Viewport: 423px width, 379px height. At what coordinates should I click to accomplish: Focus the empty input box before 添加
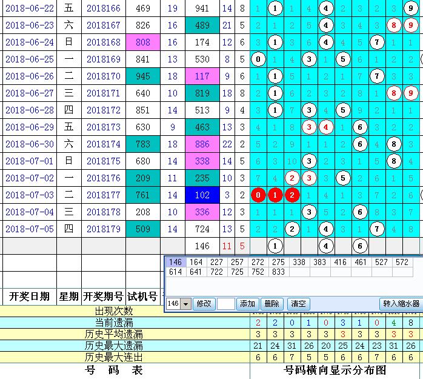(226, 304)
